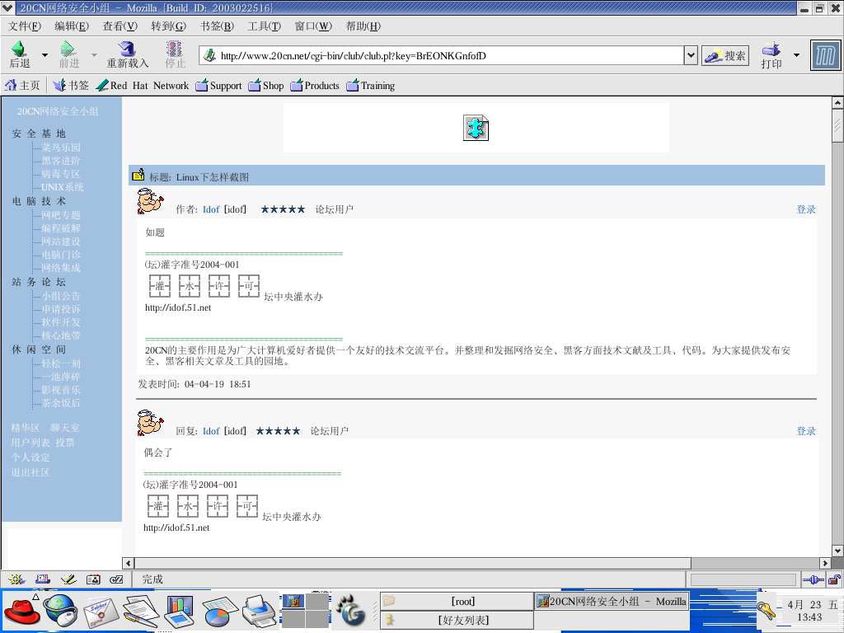Reload the page with 重新载入

pyautogui.click(x=128, y=55)
